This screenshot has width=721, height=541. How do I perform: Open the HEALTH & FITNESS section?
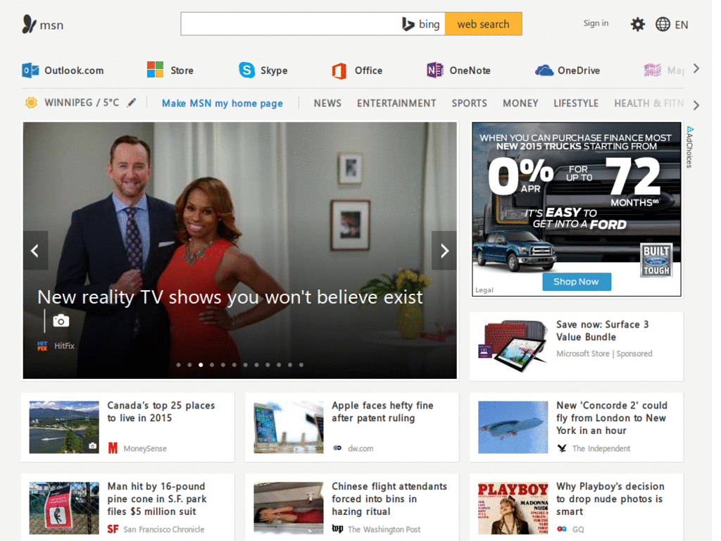(648, 103)
